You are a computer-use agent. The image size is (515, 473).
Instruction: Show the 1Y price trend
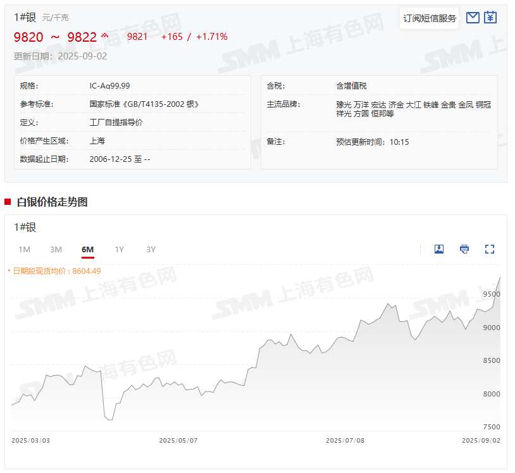pyautogui.click(x=119, y=250)
